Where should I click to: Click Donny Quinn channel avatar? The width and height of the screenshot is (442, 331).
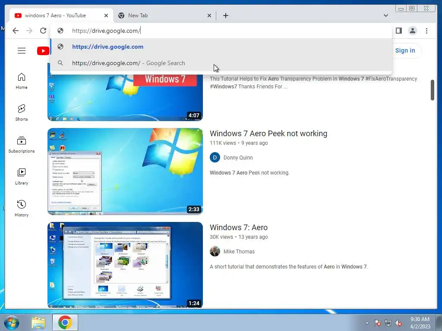[x=215, y=158]
